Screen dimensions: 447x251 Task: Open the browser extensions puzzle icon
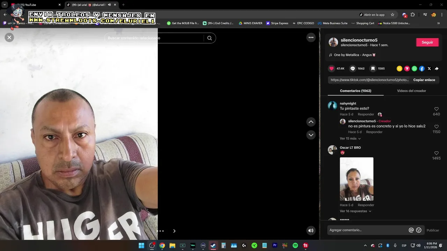[x=413, y=15]
